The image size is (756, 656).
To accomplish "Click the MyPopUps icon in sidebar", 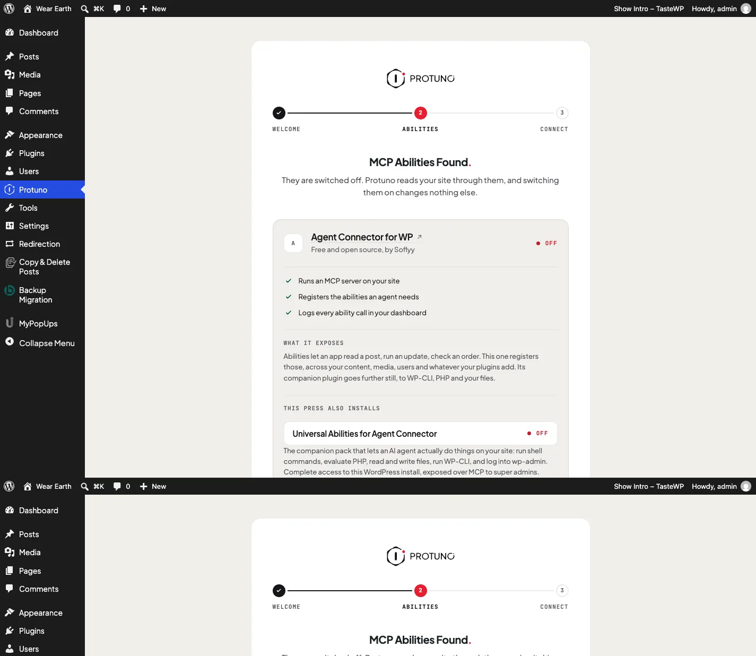I will pos(10,323).
